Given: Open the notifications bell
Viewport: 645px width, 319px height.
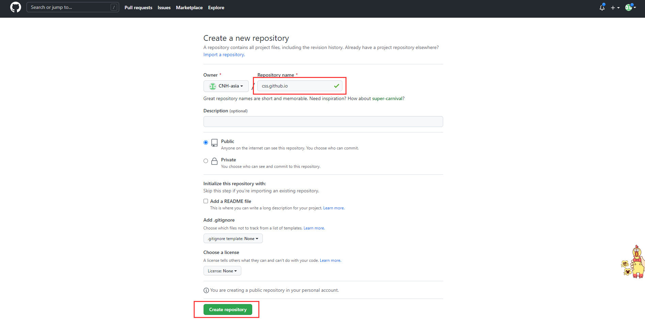Looking at the screenshot, I should (x=602, y=7).
